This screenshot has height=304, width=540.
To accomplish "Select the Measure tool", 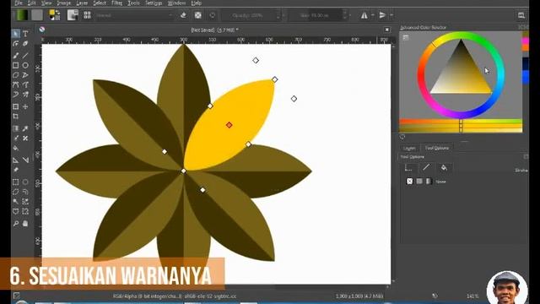I will pyautogui.click(x=25, y=160).
